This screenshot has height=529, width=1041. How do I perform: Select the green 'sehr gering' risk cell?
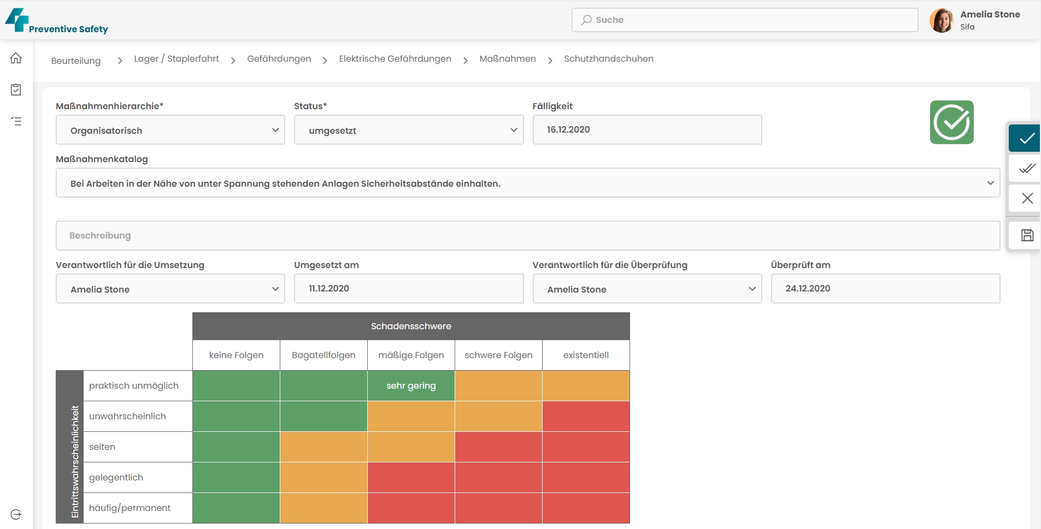click(411, 386)
